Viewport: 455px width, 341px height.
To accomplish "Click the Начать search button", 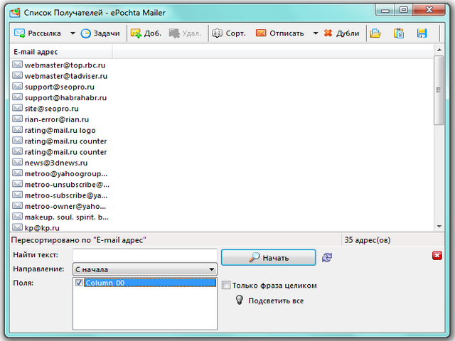I will (269, 257).
